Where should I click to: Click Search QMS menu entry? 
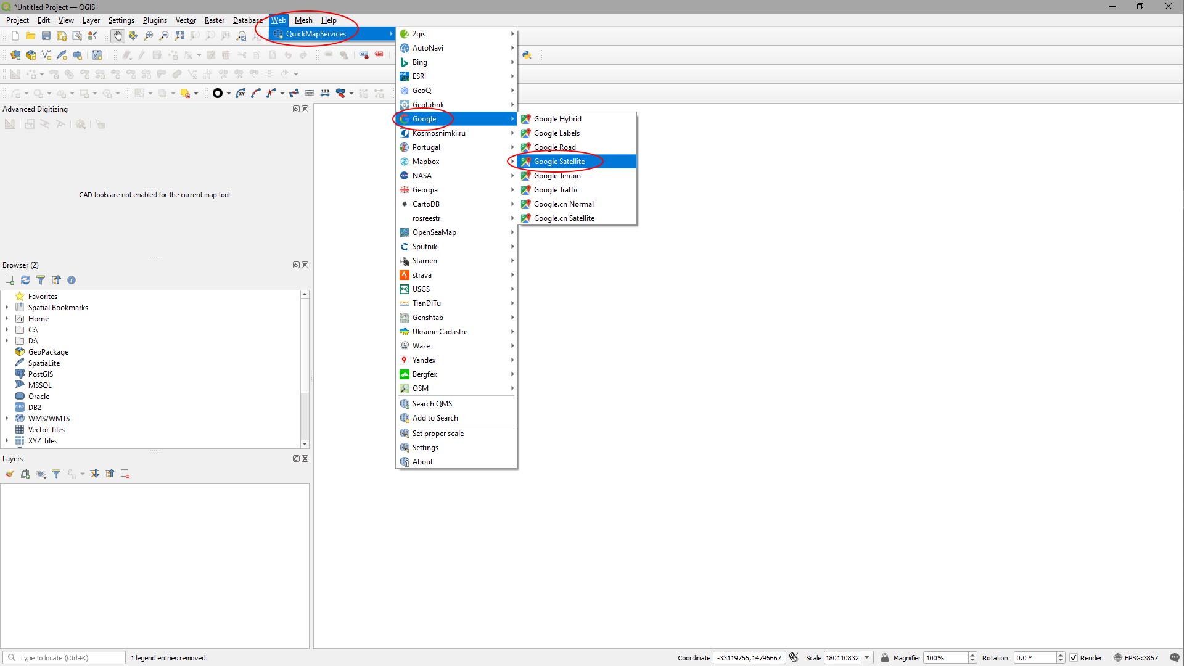pyautogui.click(x=456, y=404)
